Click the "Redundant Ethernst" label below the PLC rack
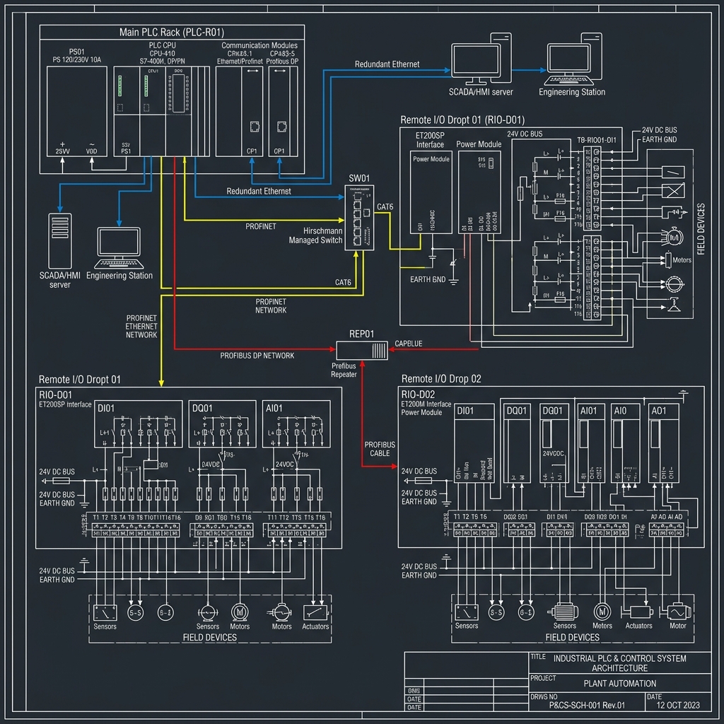The width and height of the screenshot is (724, 724). [x=259, y=191]
